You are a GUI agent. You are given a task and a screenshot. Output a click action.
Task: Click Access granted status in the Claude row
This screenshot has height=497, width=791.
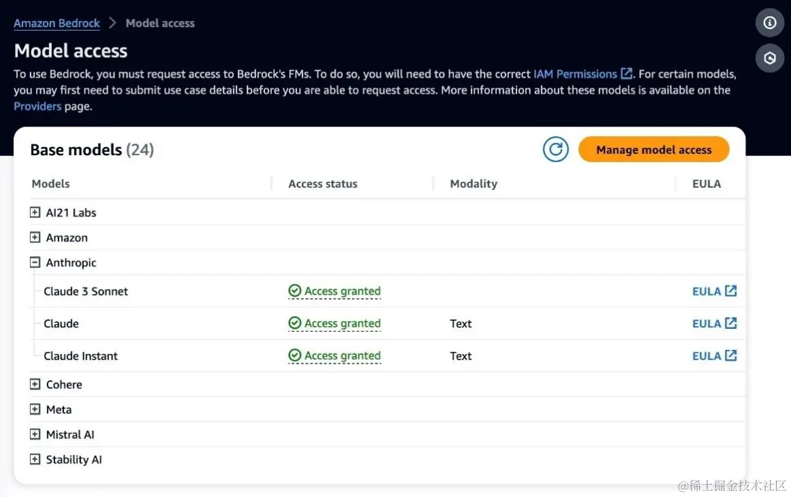pos(335,323)
